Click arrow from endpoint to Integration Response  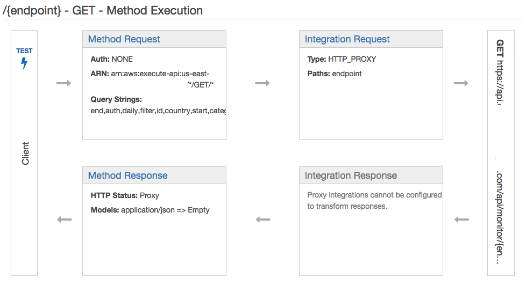click(461, 220)
